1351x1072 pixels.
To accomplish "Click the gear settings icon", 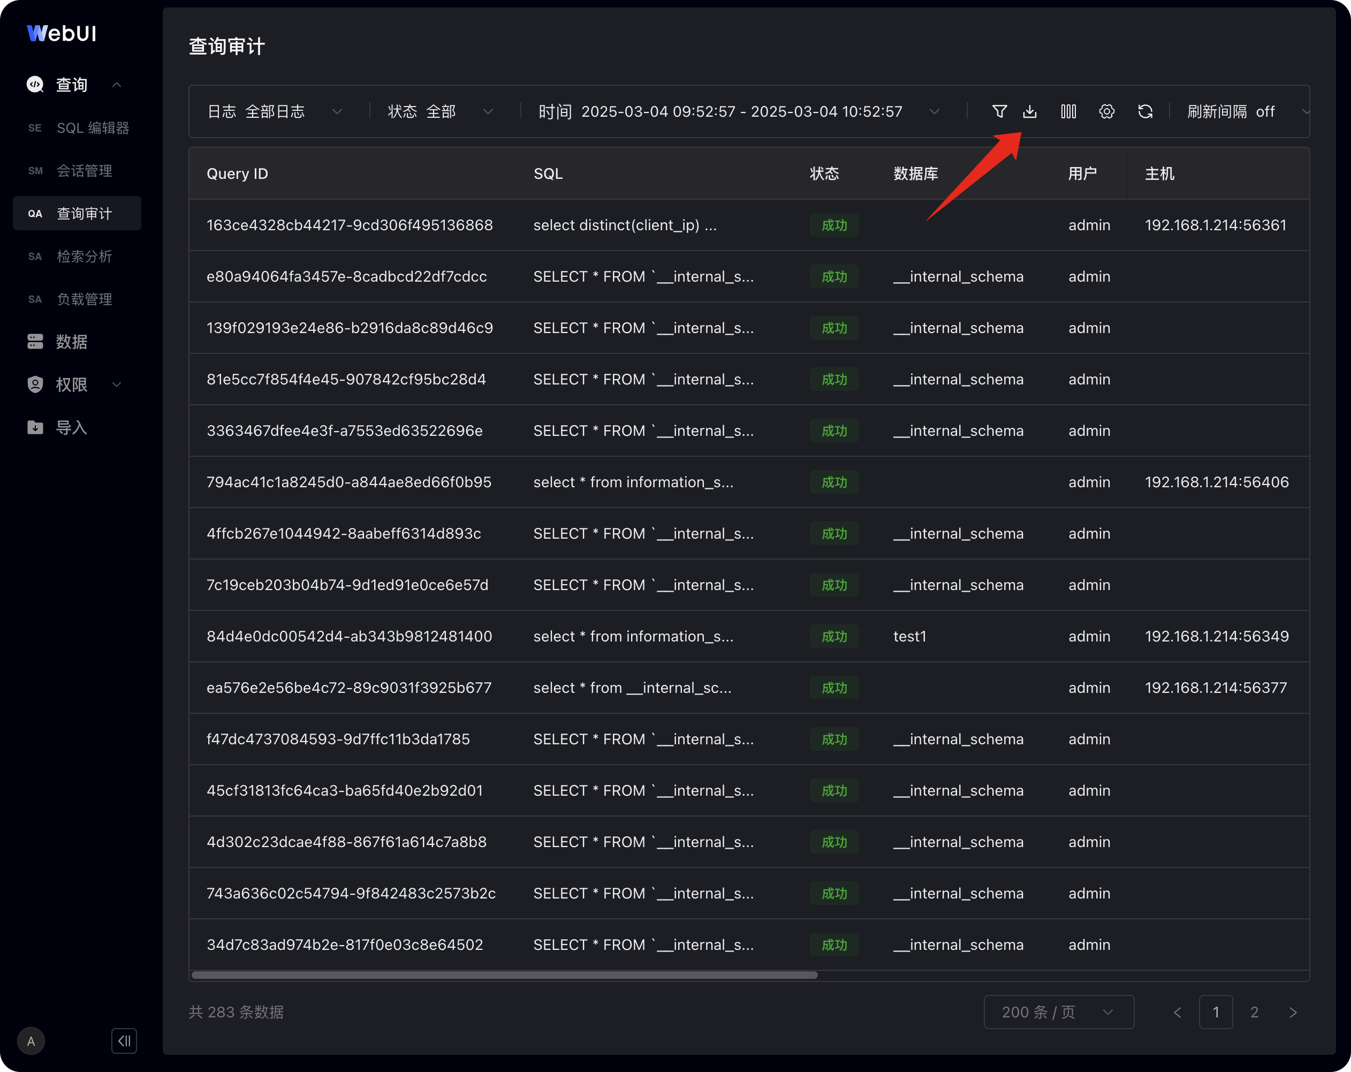I will 1106,111.
